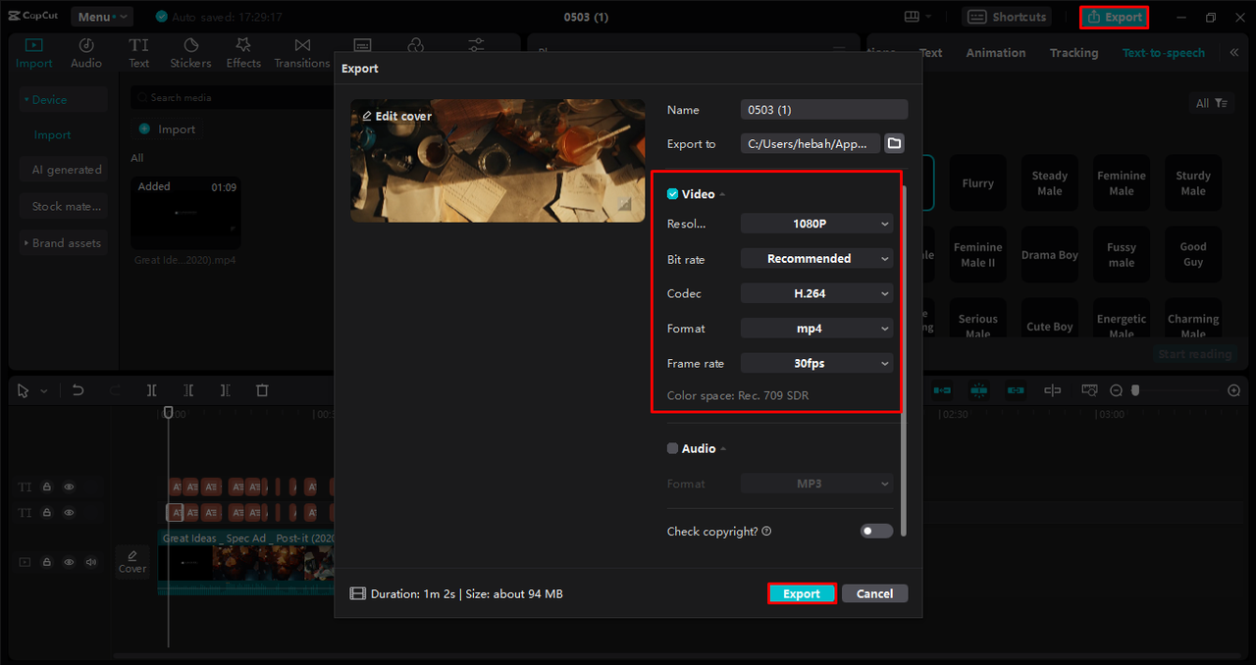
Task: Switch to the Animation tab
Action: [x=995, y=53]
